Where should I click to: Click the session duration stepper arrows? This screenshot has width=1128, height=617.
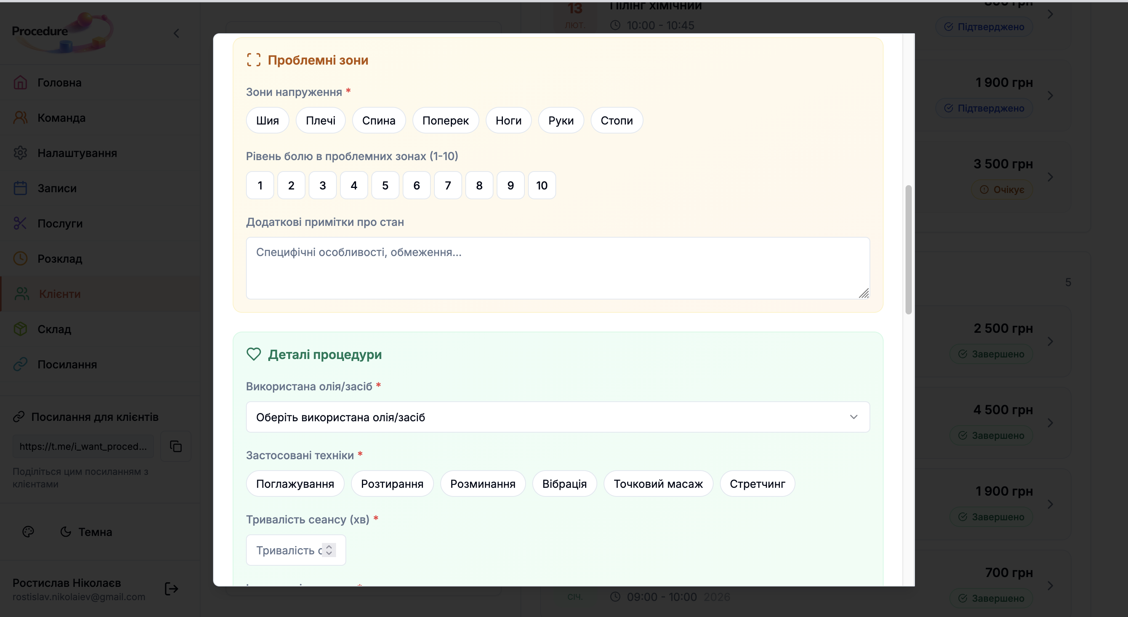click(x=329, y=550)
